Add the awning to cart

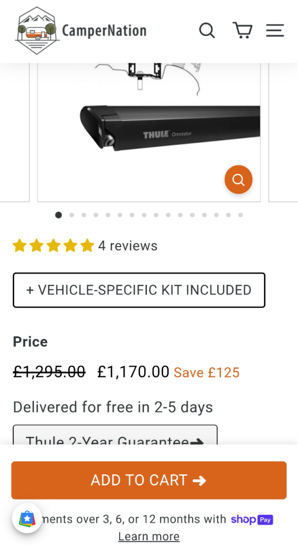149,481
